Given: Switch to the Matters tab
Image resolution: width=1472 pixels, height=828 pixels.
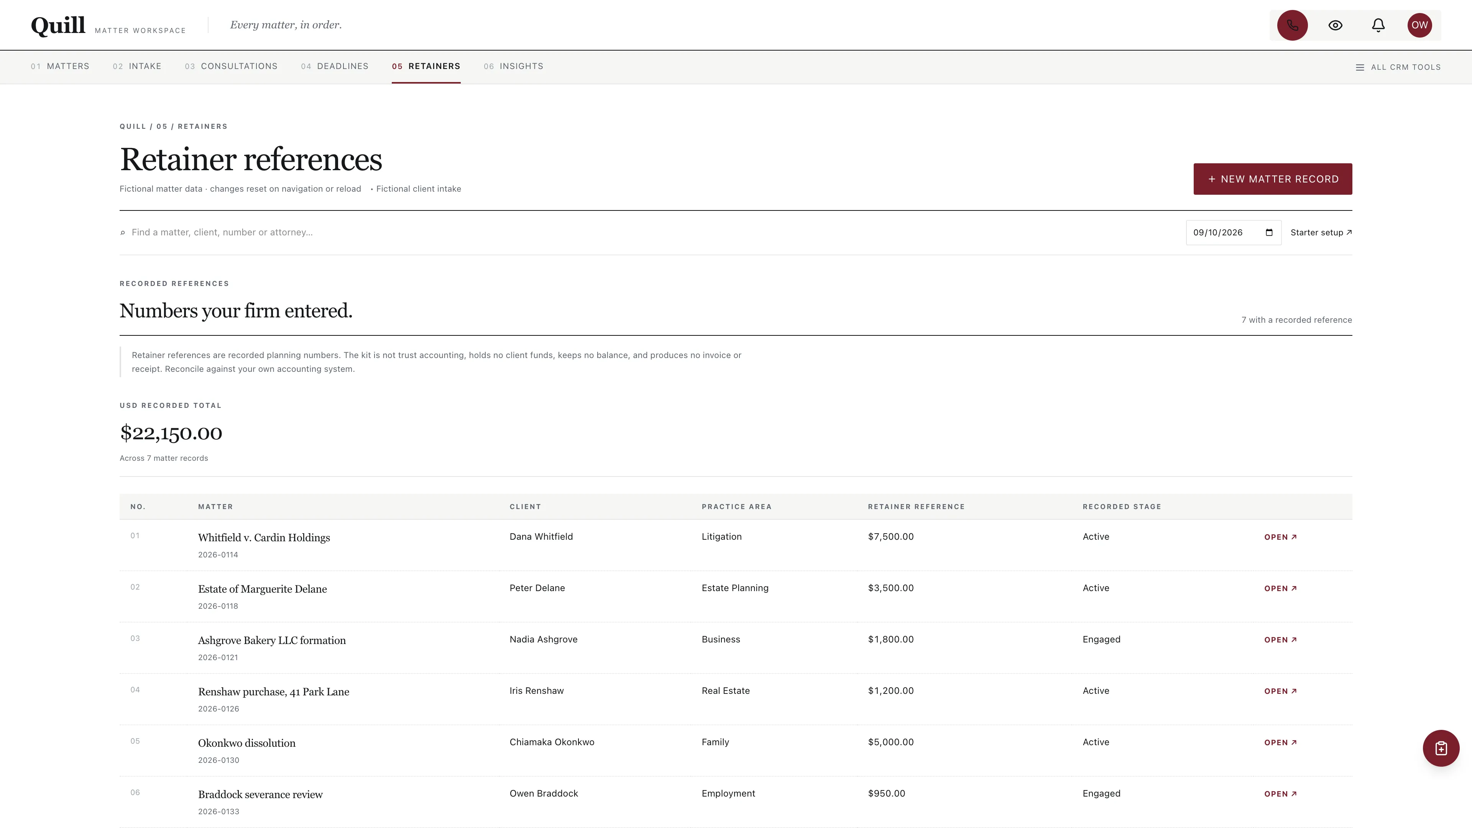Looking at the screenshot, I should click(60, 66).
